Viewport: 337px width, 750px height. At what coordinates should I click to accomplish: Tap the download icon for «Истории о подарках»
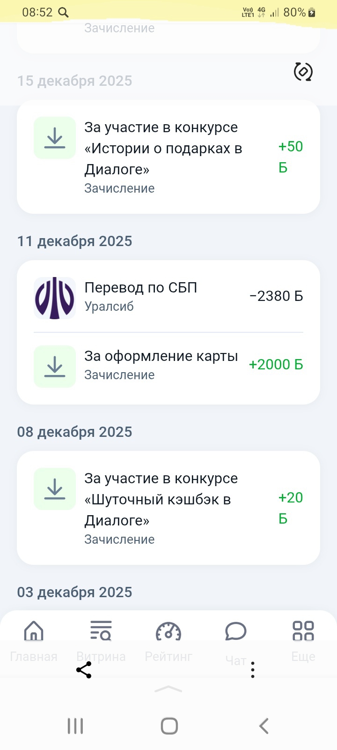tap(55, 138)
